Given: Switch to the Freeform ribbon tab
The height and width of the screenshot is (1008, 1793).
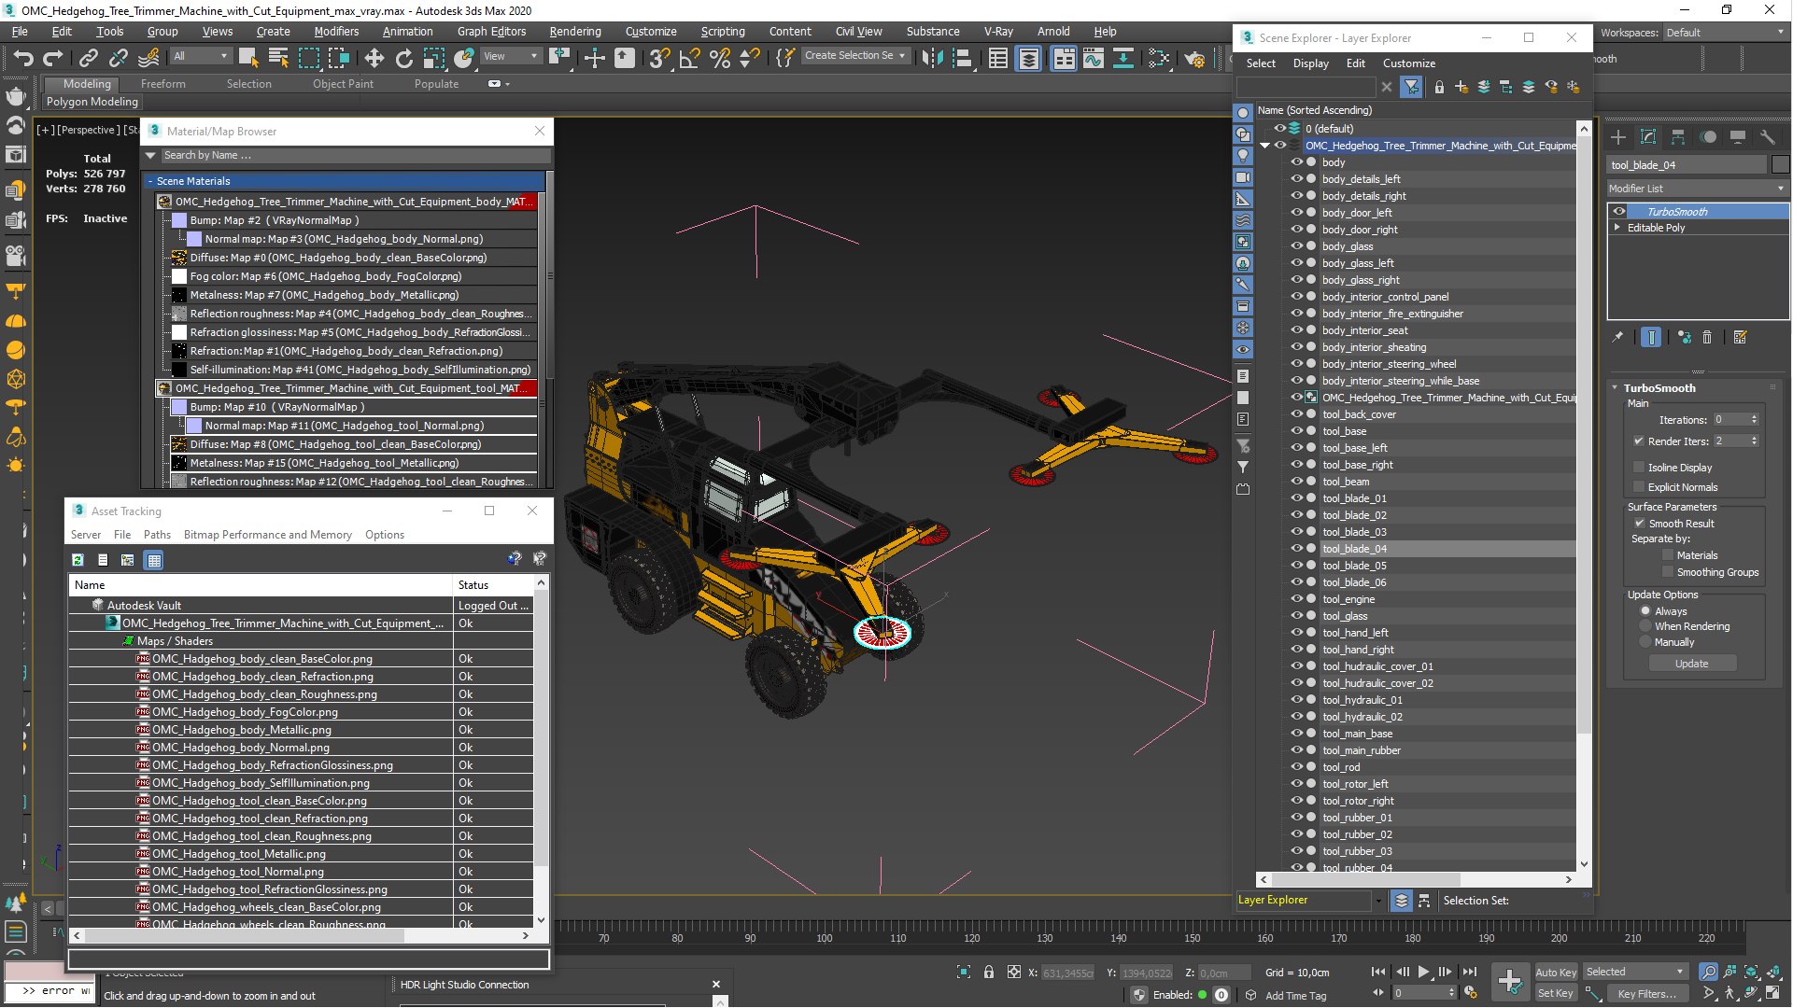Looking at the screenshot, I should 162,84.
